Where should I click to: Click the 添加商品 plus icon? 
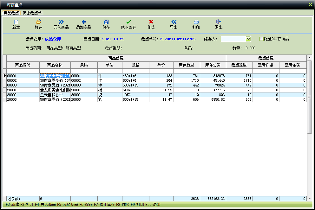83,22
